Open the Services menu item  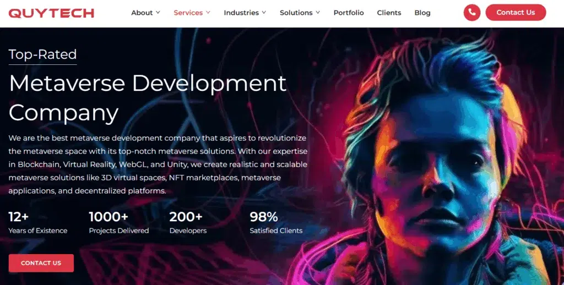click(x=188, y=13)
